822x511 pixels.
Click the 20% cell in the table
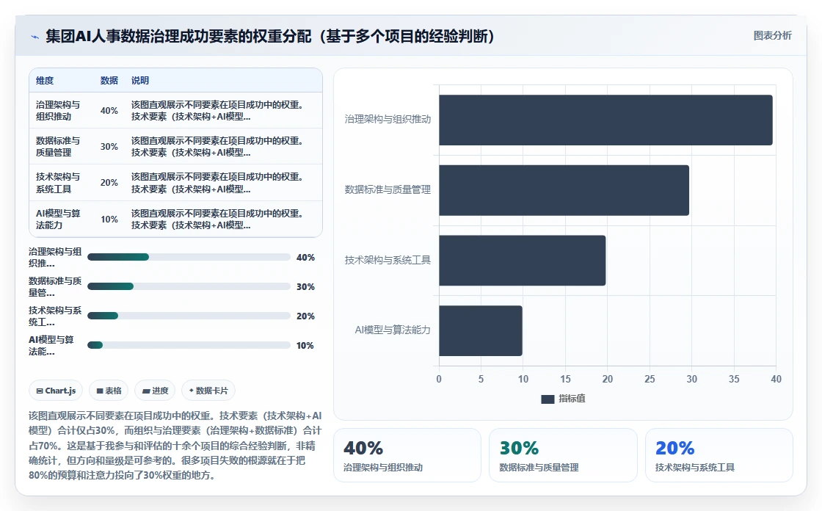(109, 183)
